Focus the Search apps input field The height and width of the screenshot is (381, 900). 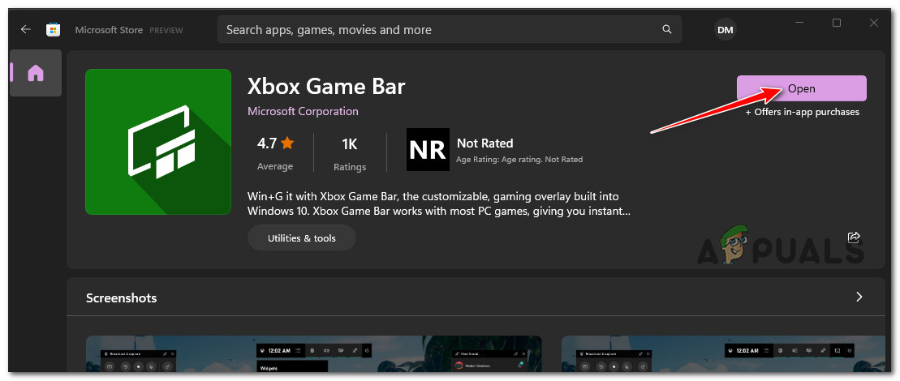click(450, 29)
